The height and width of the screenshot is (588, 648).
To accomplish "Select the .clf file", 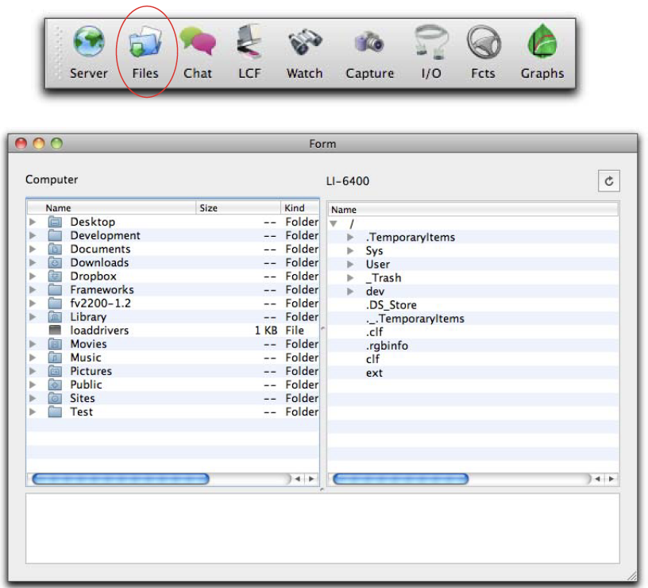I will coord(374,332).
